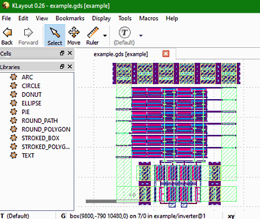Choose the Move tool
The width and height of the screenshot is (260, 219).
74,36
